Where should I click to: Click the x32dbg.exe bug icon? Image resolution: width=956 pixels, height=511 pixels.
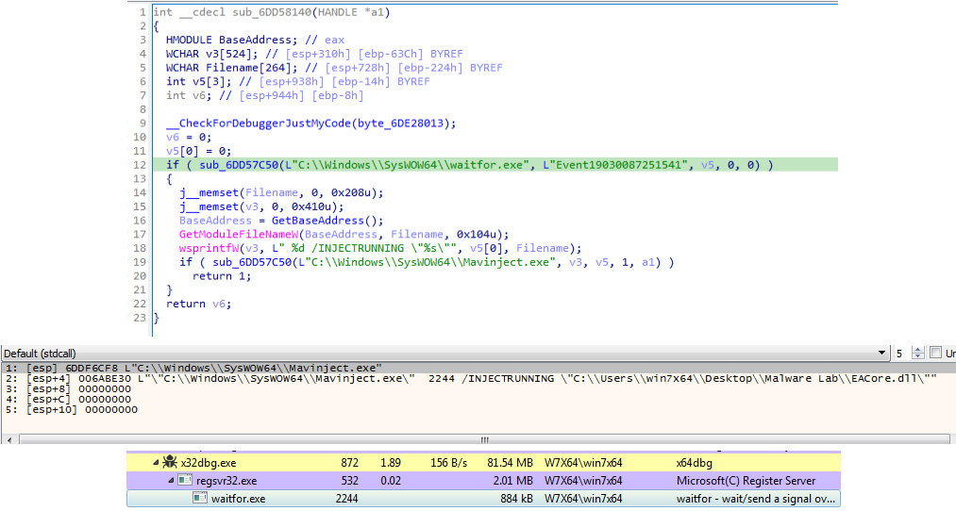(170, 463)
